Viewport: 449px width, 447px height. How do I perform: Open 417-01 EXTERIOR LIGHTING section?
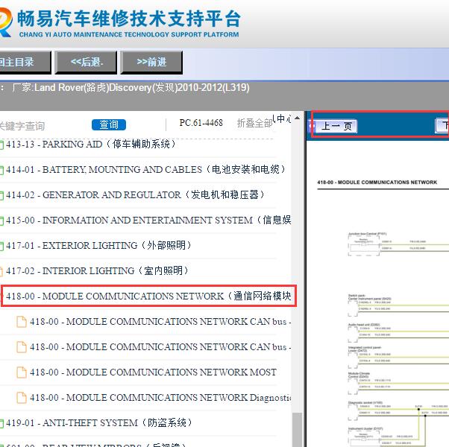click(98, 245)
